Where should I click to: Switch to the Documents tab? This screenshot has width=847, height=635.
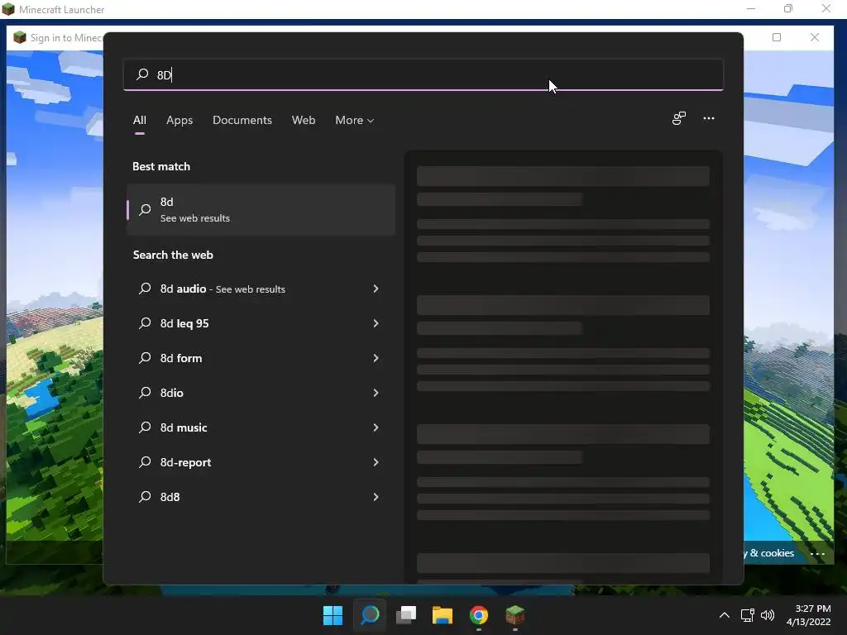pyautogui.click(x=242, y=121)
